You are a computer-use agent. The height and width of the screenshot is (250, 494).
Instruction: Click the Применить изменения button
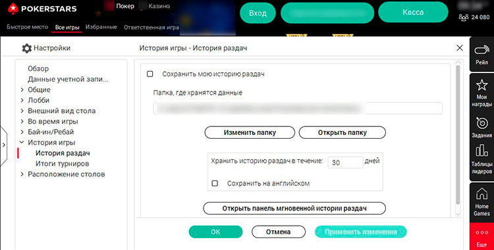click(x=361, y=232)
